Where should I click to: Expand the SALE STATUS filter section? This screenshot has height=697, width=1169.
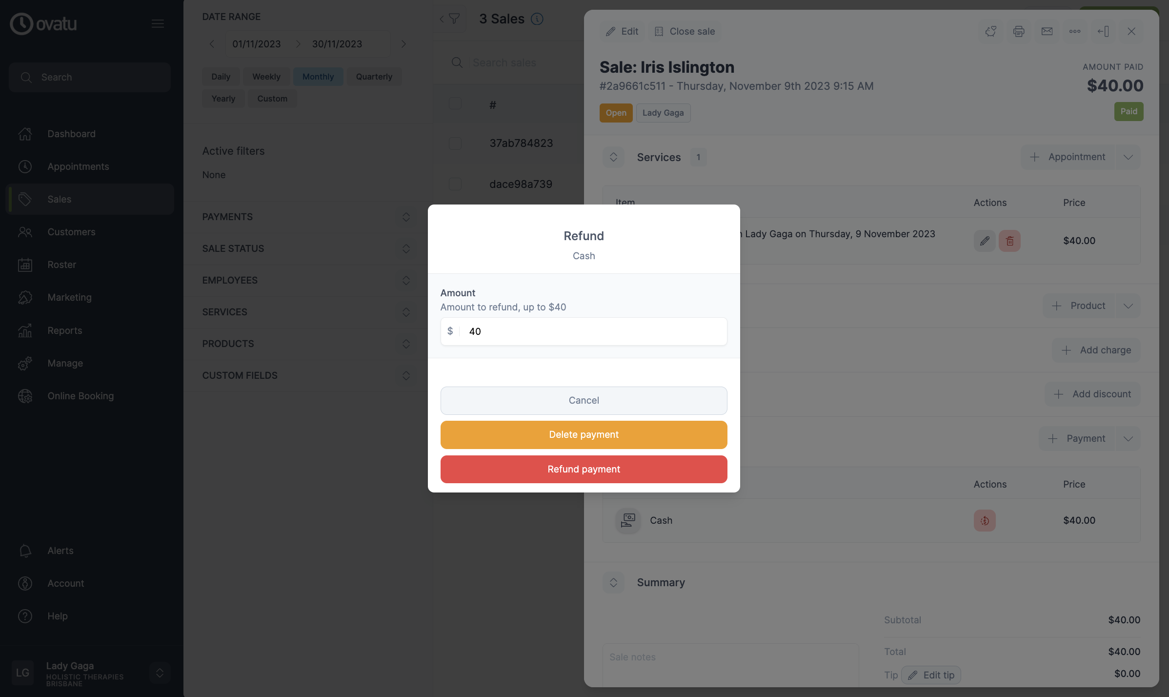[306, 248]
